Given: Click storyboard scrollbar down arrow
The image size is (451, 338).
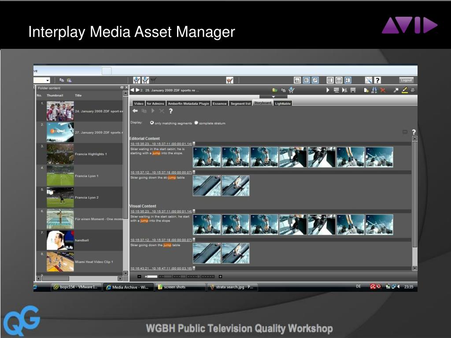Looking at the screenshot, I should 415,268.
